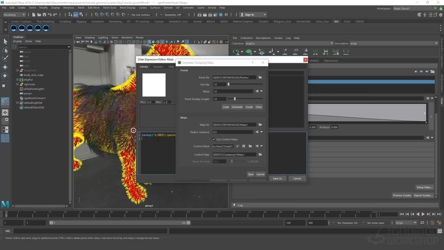
Task: Click the Control Mask paint brush icon
Action: coord(237,146)
